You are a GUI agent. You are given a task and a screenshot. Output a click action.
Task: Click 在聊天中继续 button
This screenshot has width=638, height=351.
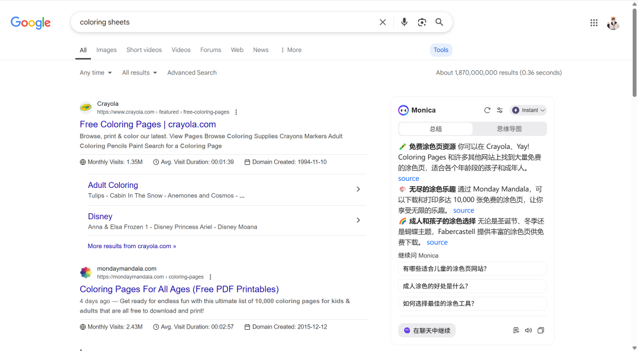click(427, 330)
